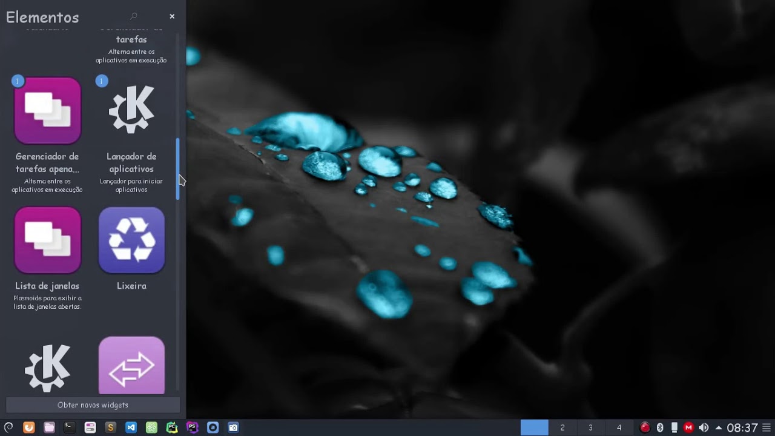Viewport: 775px width, 436px height.
Task: Open the search icon in Elementos panel
Action: coord(134,16)
